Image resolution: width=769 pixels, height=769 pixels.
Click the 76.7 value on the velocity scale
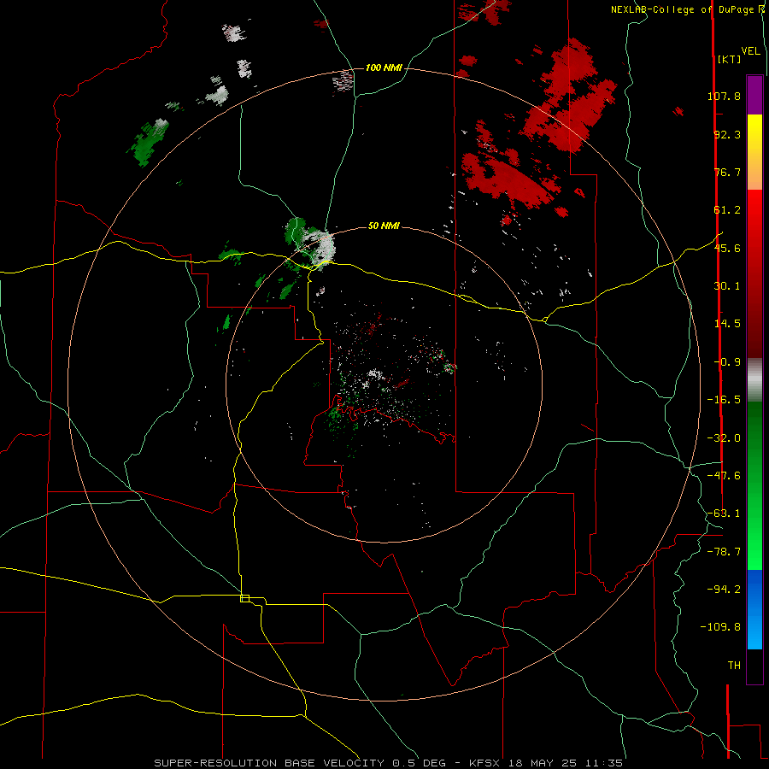727,172
